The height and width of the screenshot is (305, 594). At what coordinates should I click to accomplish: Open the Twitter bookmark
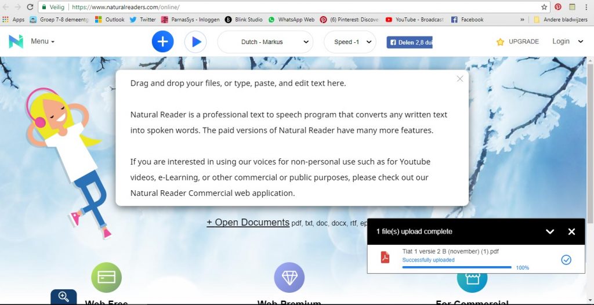click(x=143, y=19)
